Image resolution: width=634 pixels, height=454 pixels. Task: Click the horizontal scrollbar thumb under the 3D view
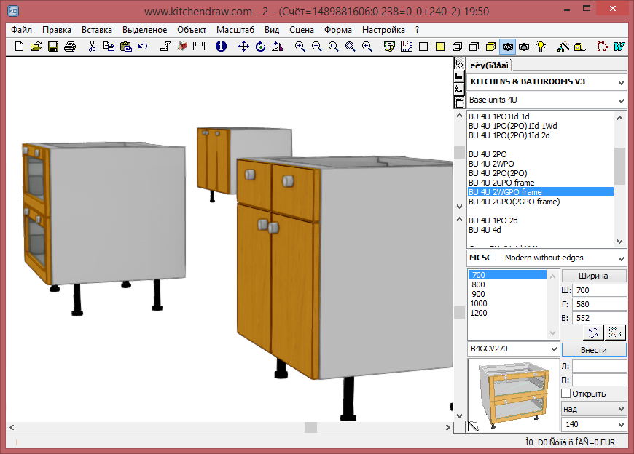pyautogui.click(x=310, y=427)
